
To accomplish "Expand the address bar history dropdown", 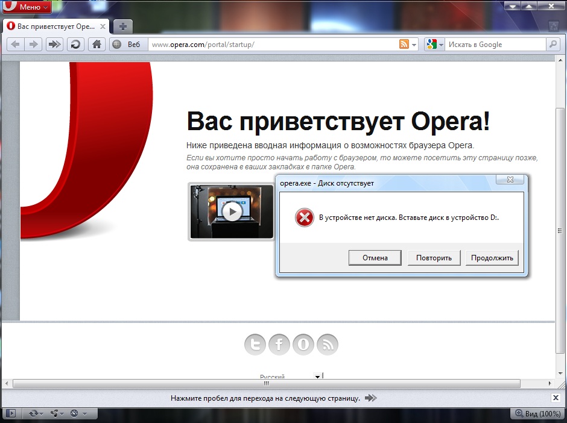I will point(414,45).
